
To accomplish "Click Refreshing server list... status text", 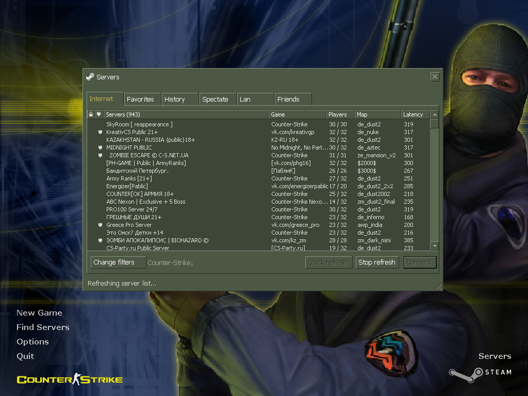I will pyautogui.click(x=122, y=284).
